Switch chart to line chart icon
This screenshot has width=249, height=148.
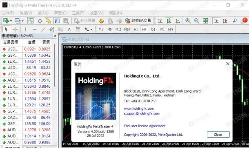click(x=178, y=21)
